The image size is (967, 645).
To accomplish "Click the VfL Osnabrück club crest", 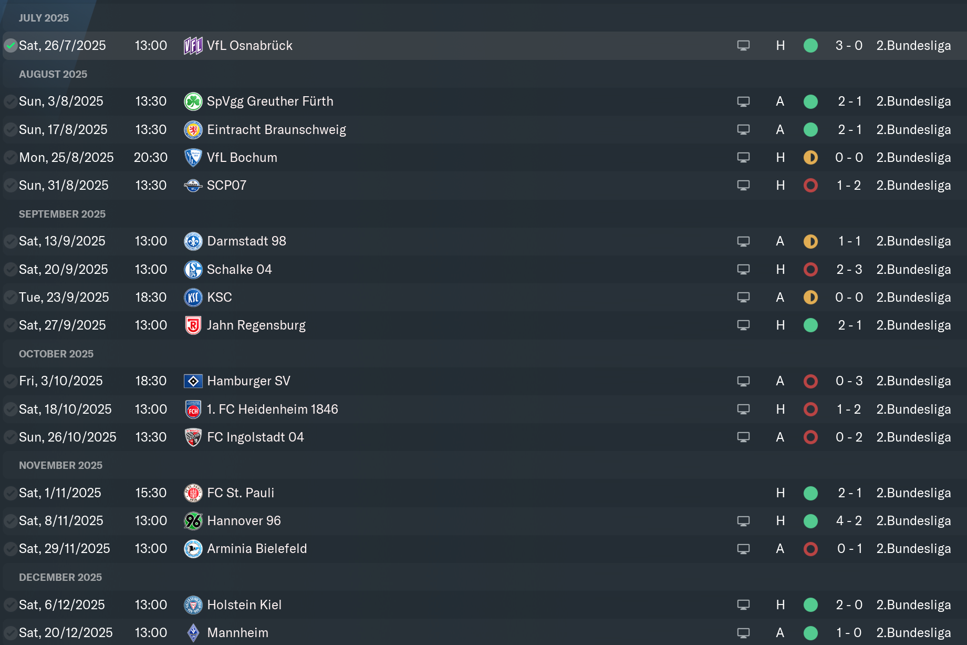I will click(193, 46).
